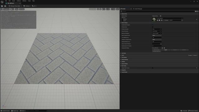The height and width of the screenshot is (112, 199).
Task: Toggle Support Ray Tracing checkbox
Action: coord(153,68)
